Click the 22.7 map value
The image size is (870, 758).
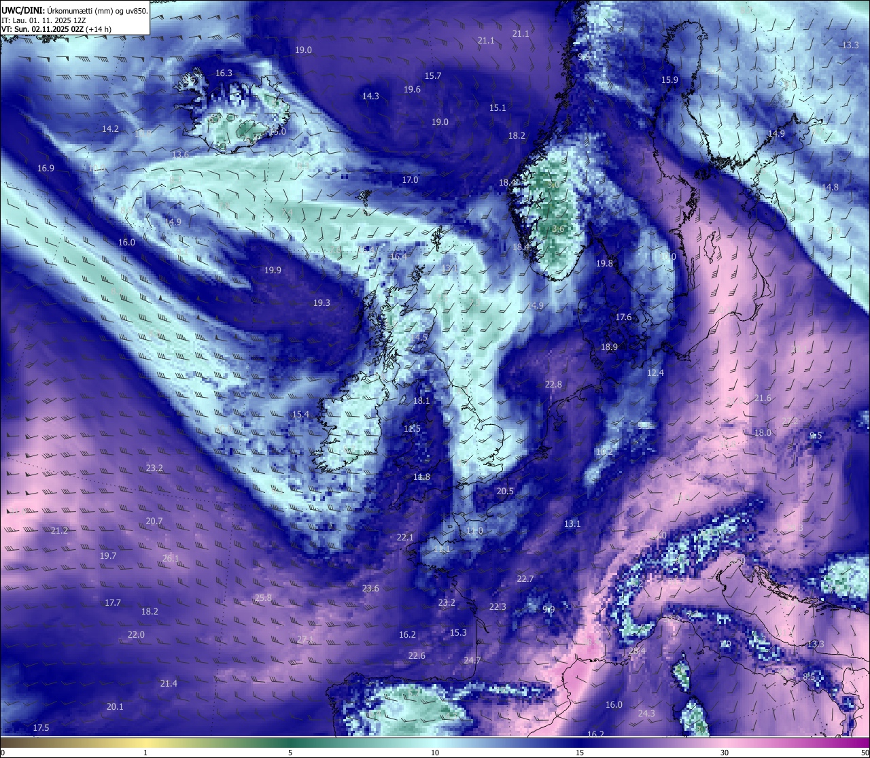[525, 579]
